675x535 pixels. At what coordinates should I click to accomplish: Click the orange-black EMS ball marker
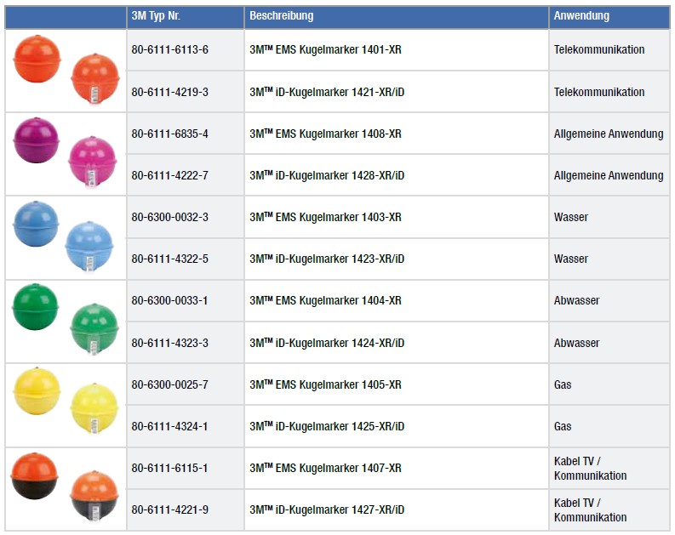35,475
